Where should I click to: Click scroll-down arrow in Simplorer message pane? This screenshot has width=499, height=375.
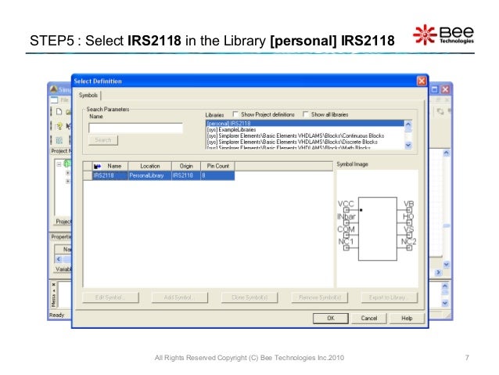(x=445, y=303)
